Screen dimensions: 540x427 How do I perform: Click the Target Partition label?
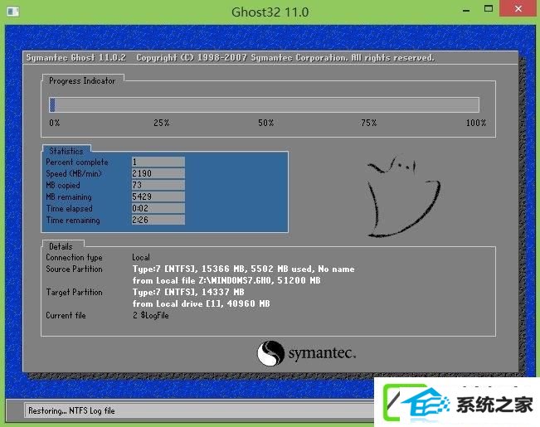(x=74, y=293)
